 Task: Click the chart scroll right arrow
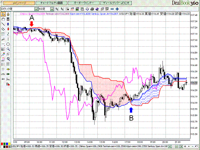coord(181,147)
